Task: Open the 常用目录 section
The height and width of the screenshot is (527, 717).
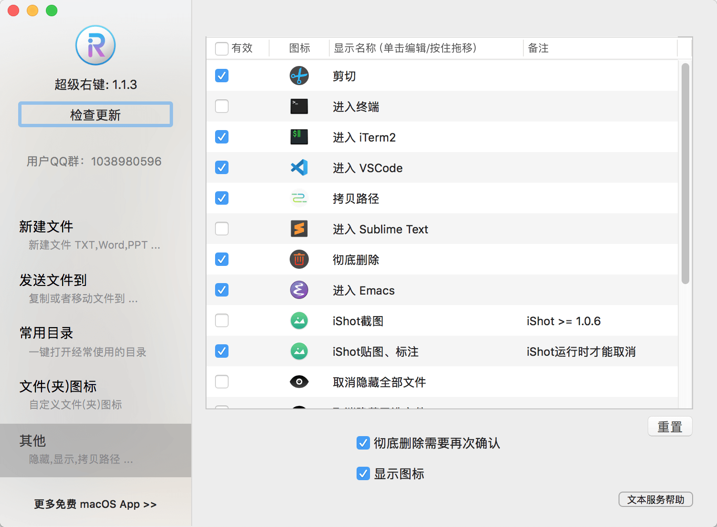Action: tap(96, 342)
